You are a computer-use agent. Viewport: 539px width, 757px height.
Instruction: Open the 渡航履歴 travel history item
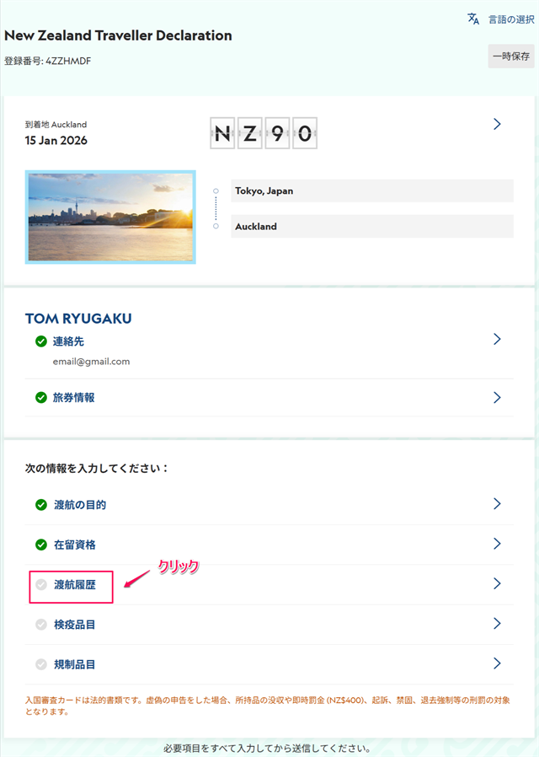[x=80, y=584]
